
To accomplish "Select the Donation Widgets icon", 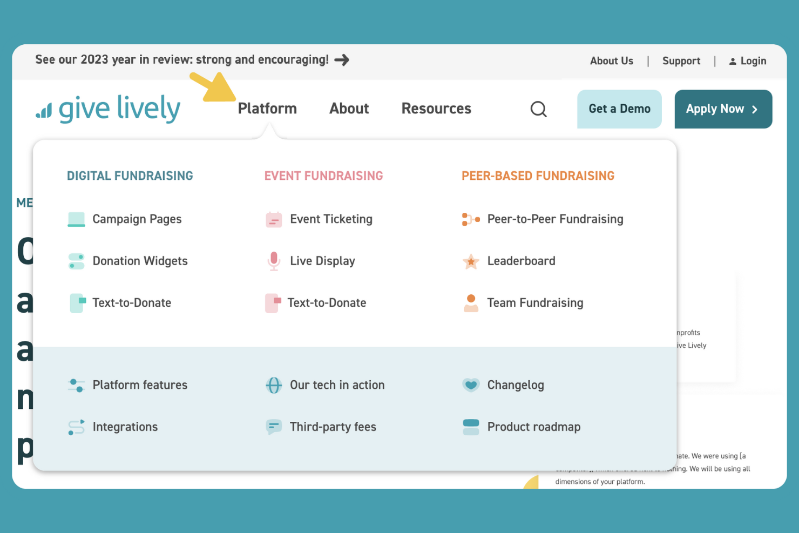I will pyautogui.click(x=76, y=261).
